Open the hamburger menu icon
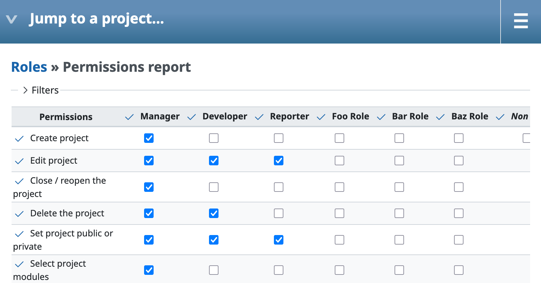 [x=521, y=21]
